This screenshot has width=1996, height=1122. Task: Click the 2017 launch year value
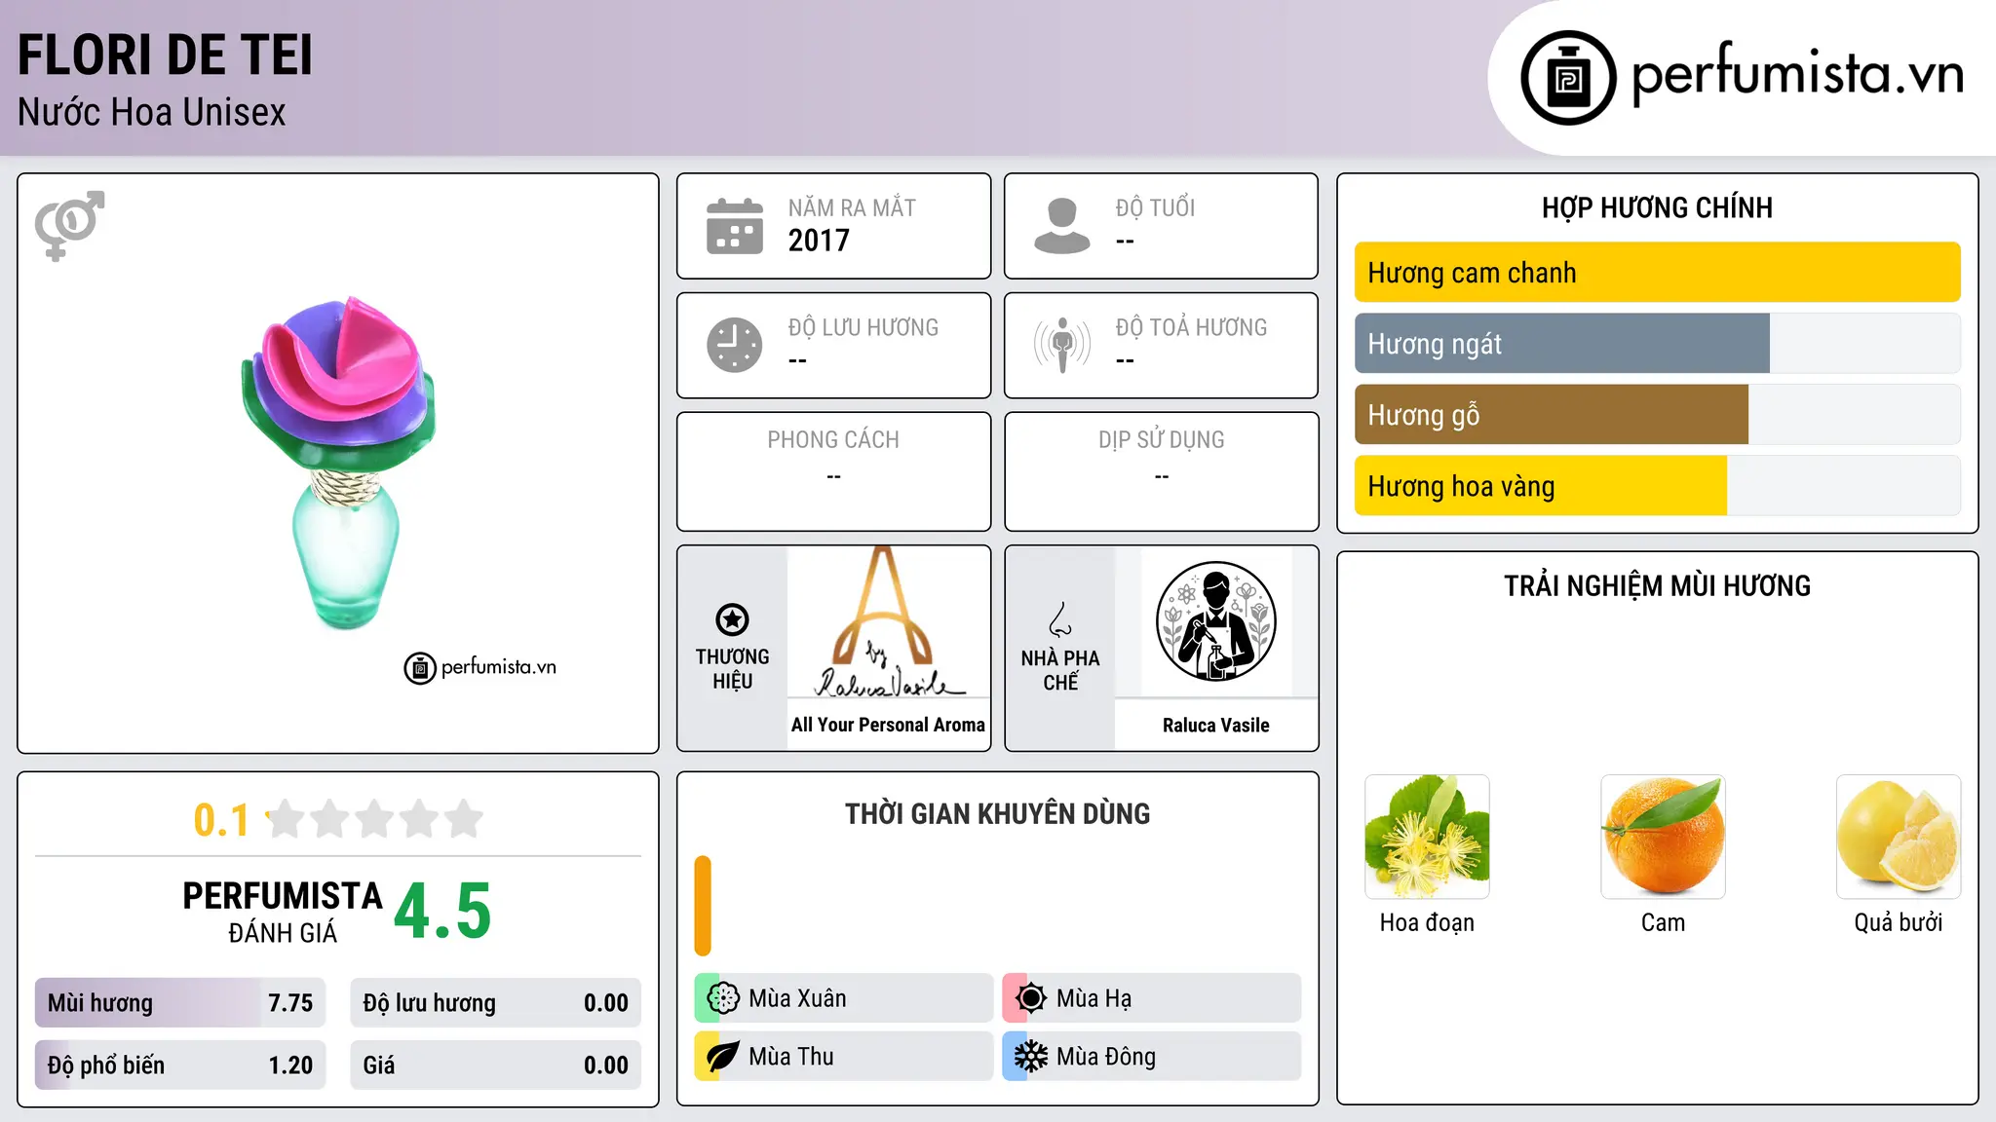tap(819, 241)
